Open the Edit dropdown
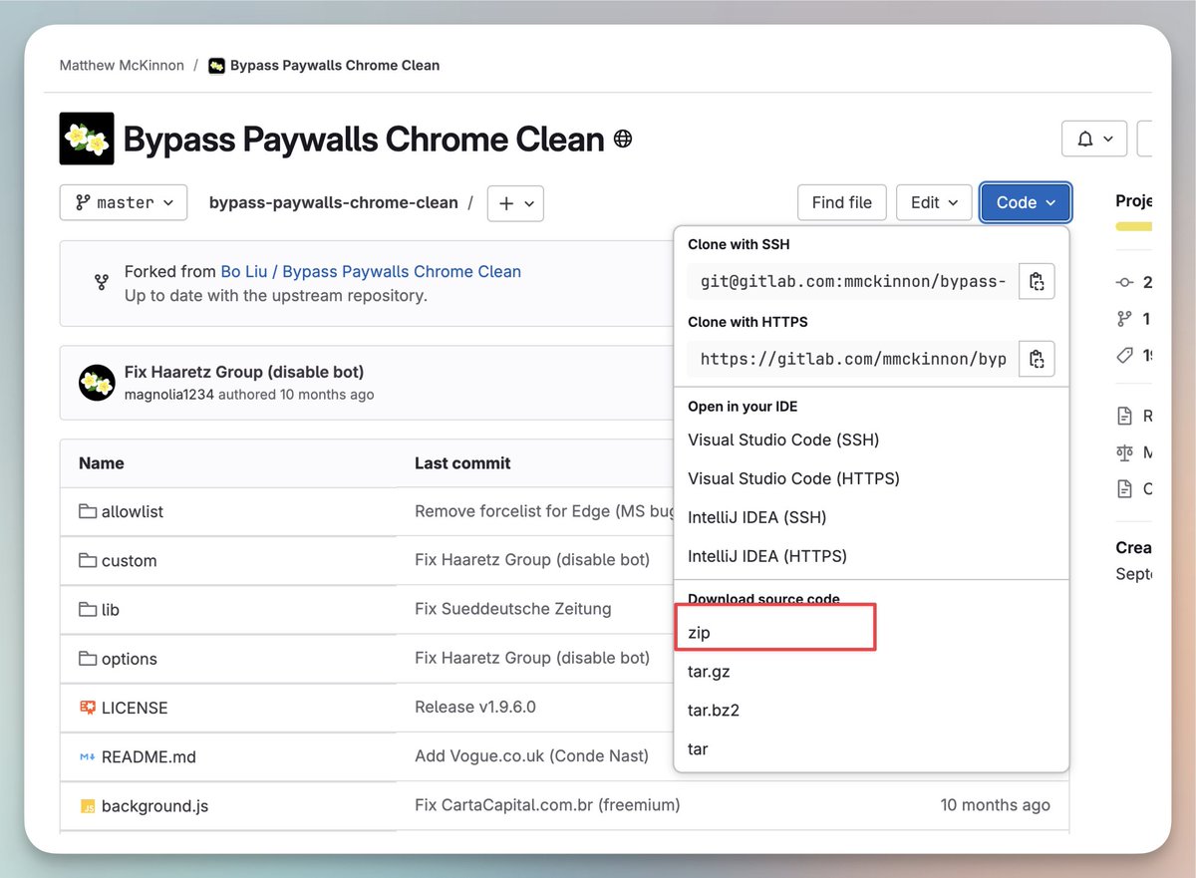Image resolution: width=1196 pixels, height=878 pixels. (x=934, y=202)
